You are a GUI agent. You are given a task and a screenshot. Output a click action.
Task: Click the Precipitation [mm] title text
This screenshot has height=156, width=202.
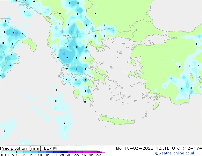[x=21, y=148]
